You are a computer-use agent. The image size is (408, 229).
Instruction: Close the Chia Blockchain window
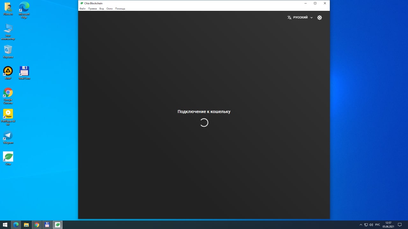[x=325, y=3]
